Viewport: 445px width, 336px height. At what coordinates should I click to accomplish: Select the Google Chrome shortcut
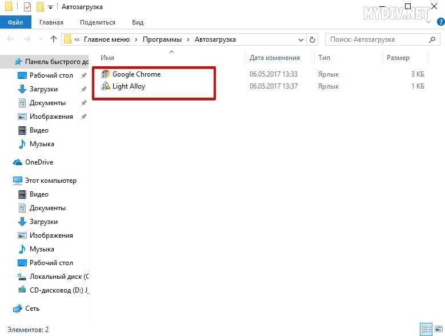point(137,74)
